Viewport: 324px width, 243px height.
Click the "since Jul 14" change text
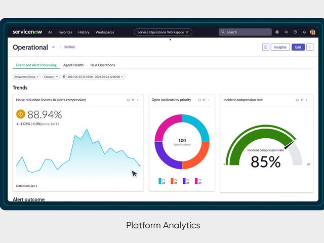pyautogui.click(x=51, y=124)
